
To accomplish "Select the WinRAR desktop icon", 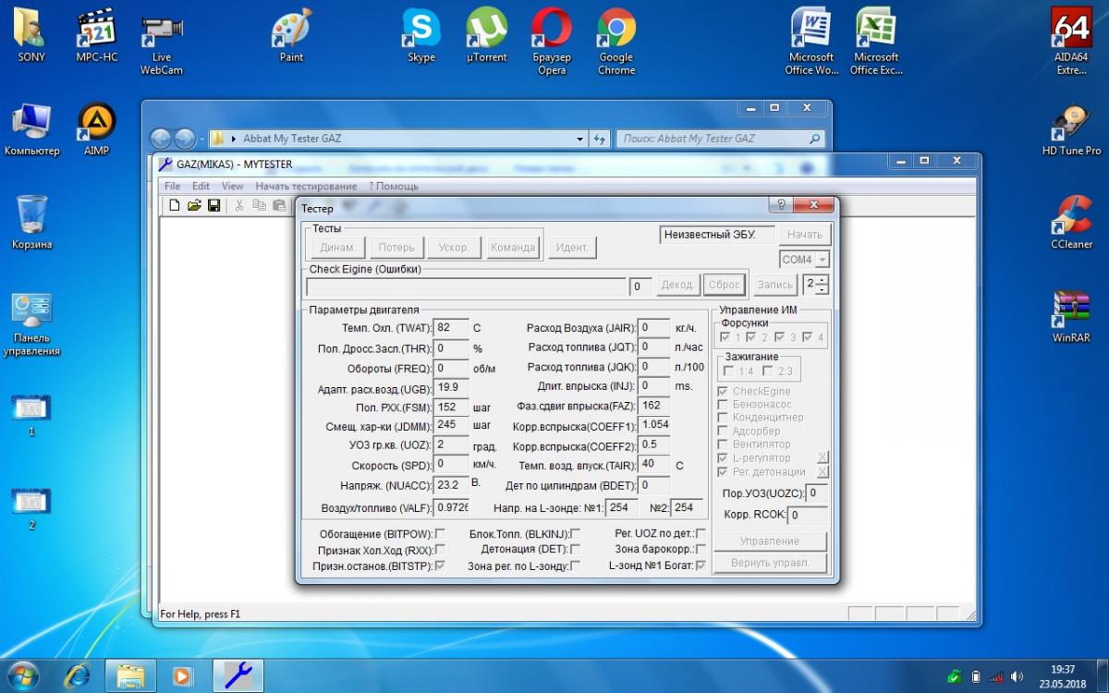I will pyautogui.click(x=1071, y=316).
